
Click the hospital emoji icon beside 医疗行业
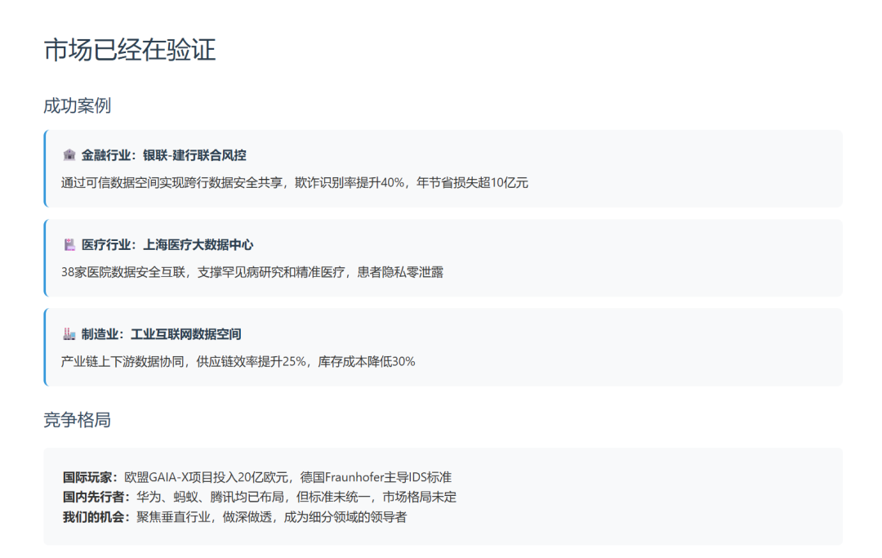[x=69, y=244]
